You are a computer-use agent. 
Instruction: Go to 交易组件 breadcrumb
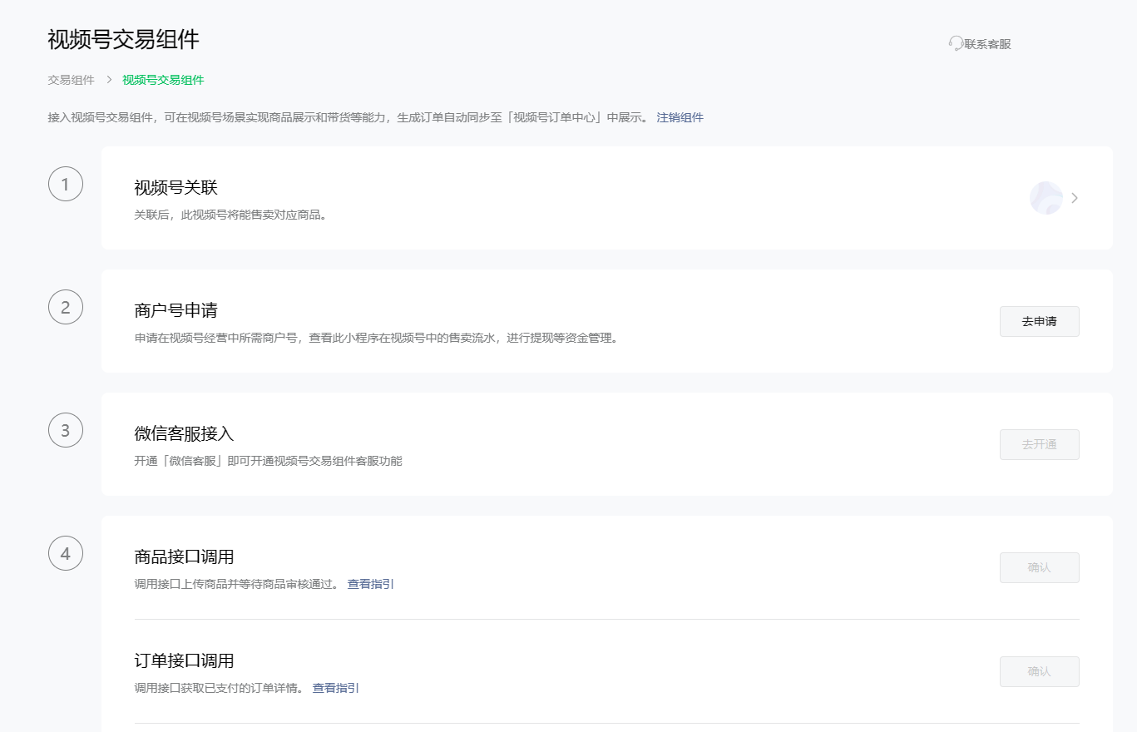[x=71, y=80]
